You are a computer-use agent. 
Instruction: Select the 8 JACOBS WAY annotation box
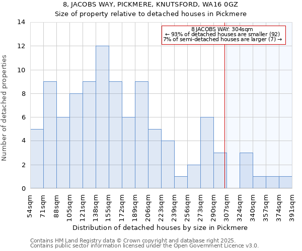pyautogui.click(x=223, y=35)
